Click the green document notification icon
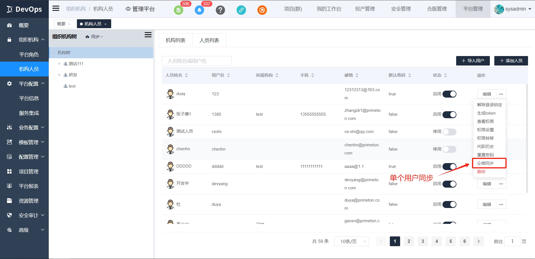 pyautogui.click(x=178, y=10)
